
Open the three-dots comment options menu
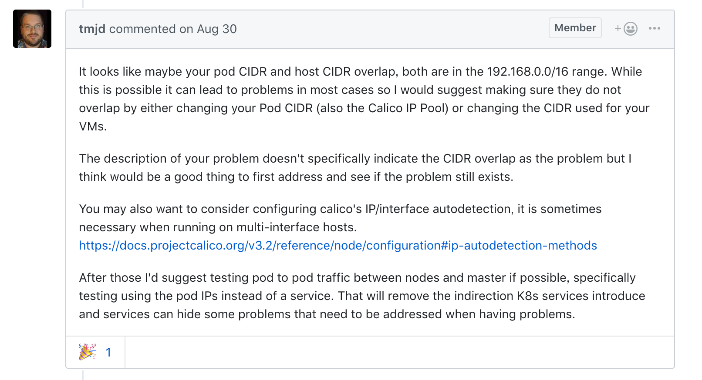(x=654, y=29)
